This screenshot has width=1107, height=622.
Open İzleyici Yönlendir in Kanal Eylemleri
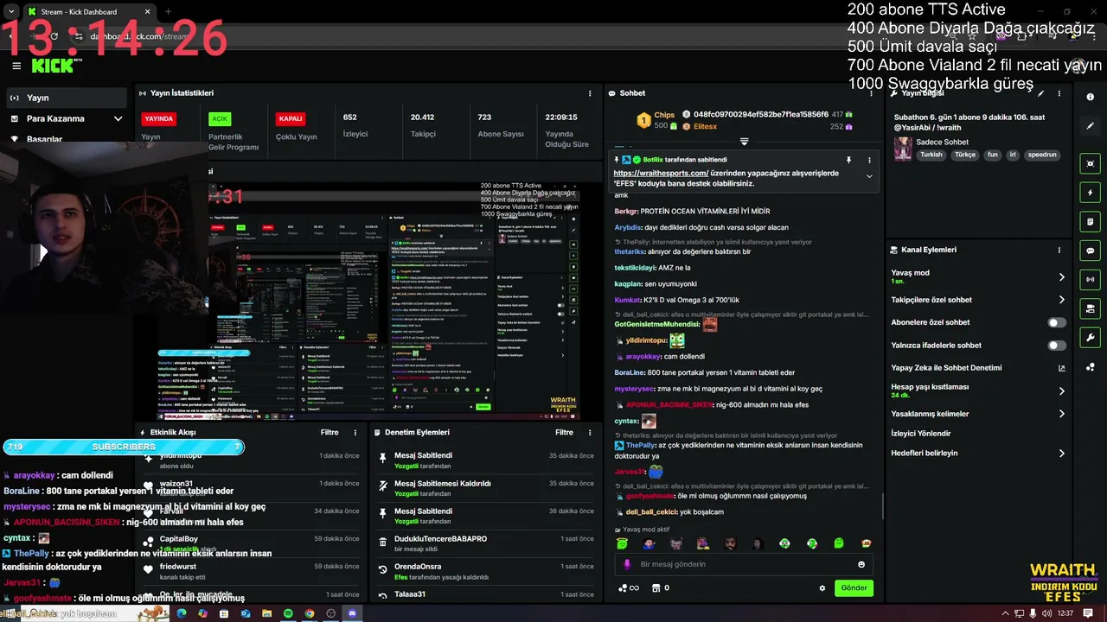[x=921, y=434]
